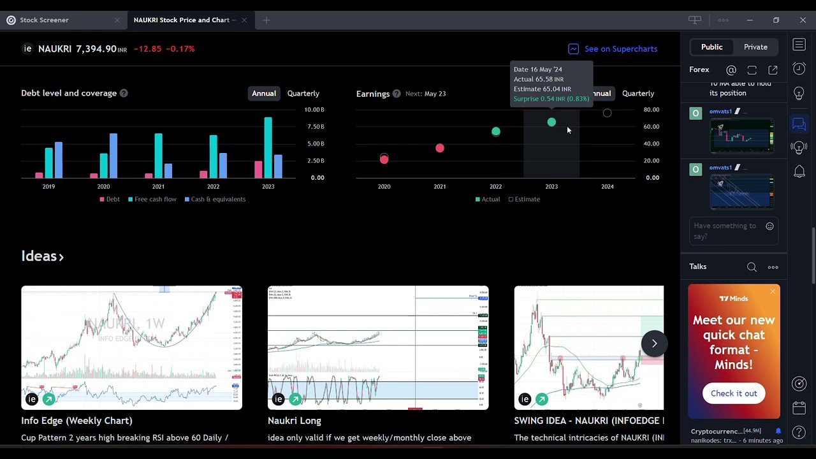Select Private chat tab
816x459 pixels.
(755, 47)
